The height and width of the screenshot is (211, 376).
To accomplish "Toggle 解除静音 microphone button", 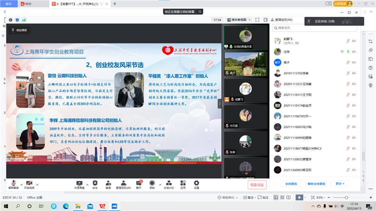I will click(14, 184).
